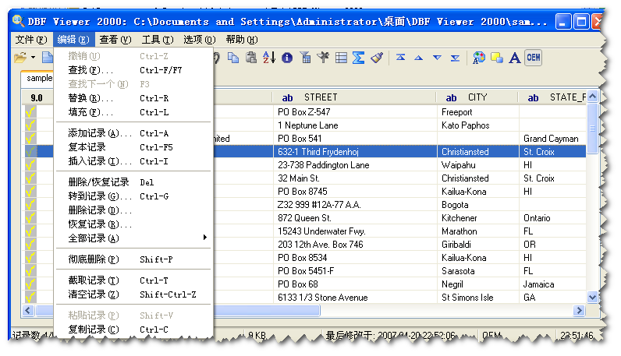The width and height of the screenshot is (621, 356).
Task: Click the STREET column header
Action: coord(354,97)
